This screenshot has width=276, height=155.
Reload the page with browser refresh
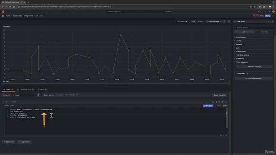click(10, 7)
